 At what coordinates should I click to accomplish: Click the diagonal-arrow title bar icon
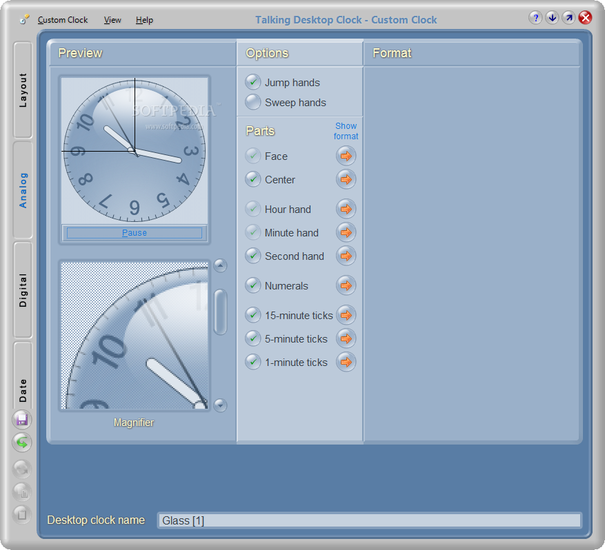[568, 18]
